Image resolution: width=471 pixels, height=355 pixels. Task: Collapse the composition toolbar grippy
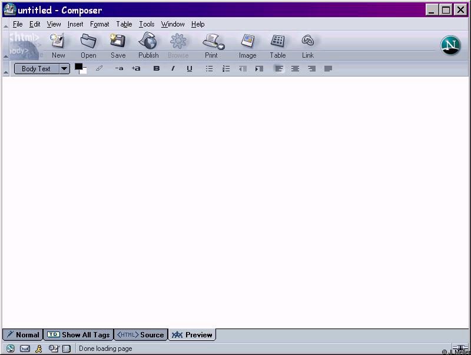pos(6,46)
